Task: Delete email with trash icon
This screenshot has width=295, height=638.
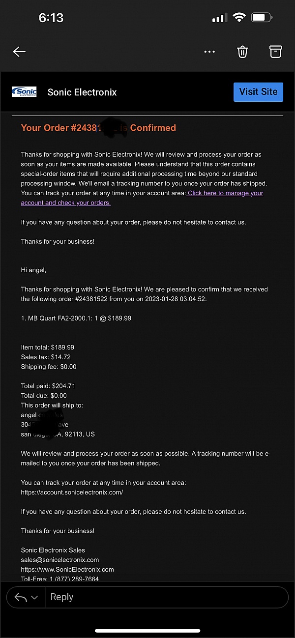Action: (242, 52)
